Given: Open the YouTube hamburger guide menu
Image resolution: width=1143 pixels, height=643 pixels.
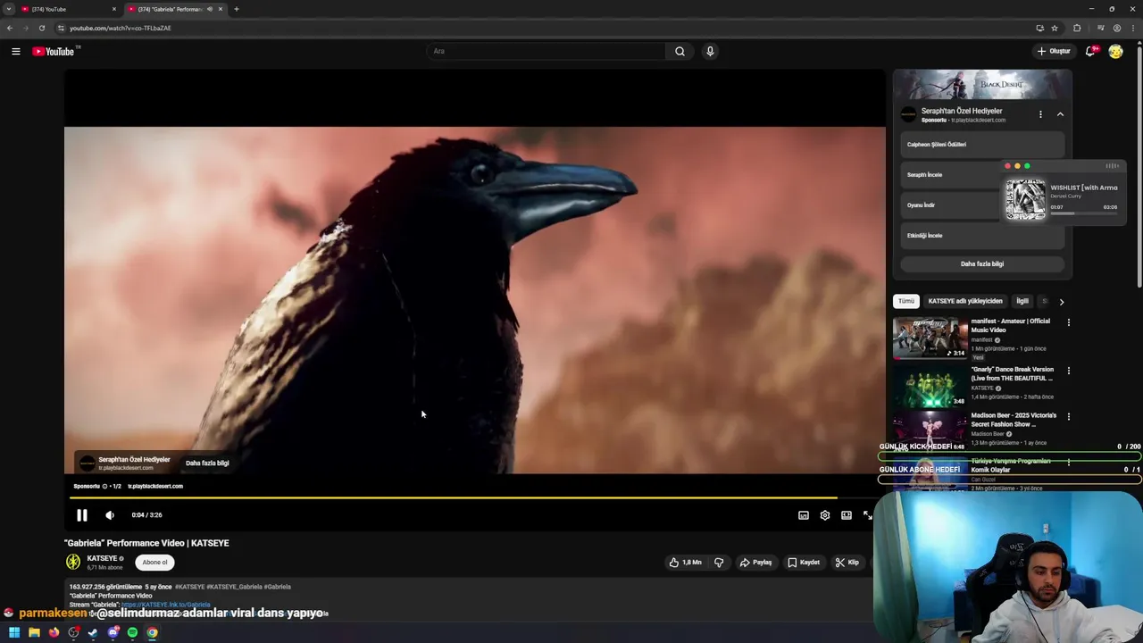Looking at the screenshot, I should pyautogui.click(x=15, y=51).
